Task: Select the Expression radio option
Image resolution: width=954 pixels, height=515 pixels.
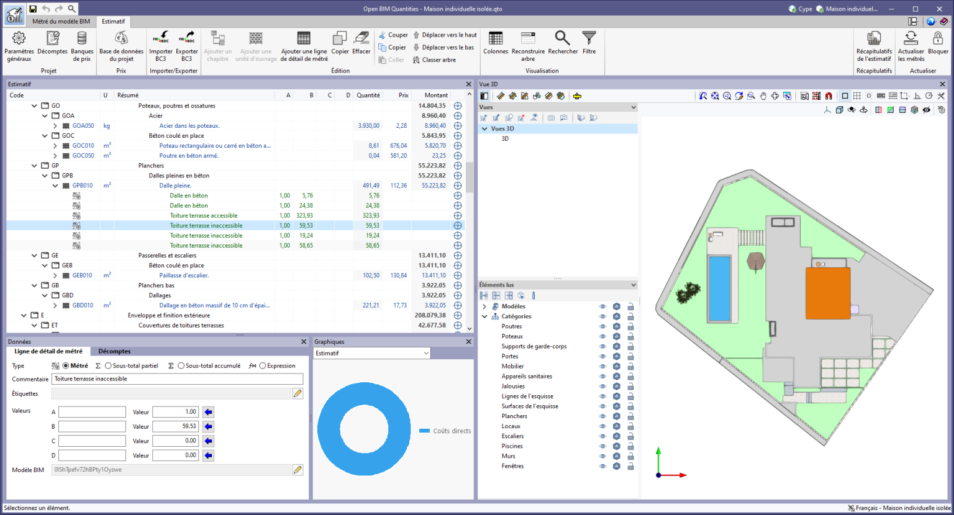Action: click(263, 366)
